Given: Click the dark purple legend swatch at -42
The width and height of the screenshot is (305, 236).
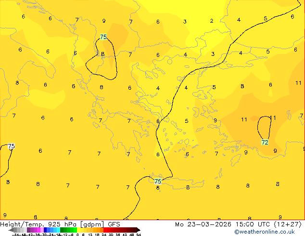Looking at the screenshot, I should tap(28, 230).
